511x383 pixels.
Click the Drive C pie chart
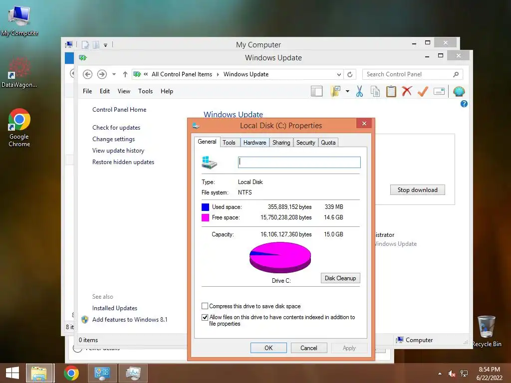click(x=280, y=258)
